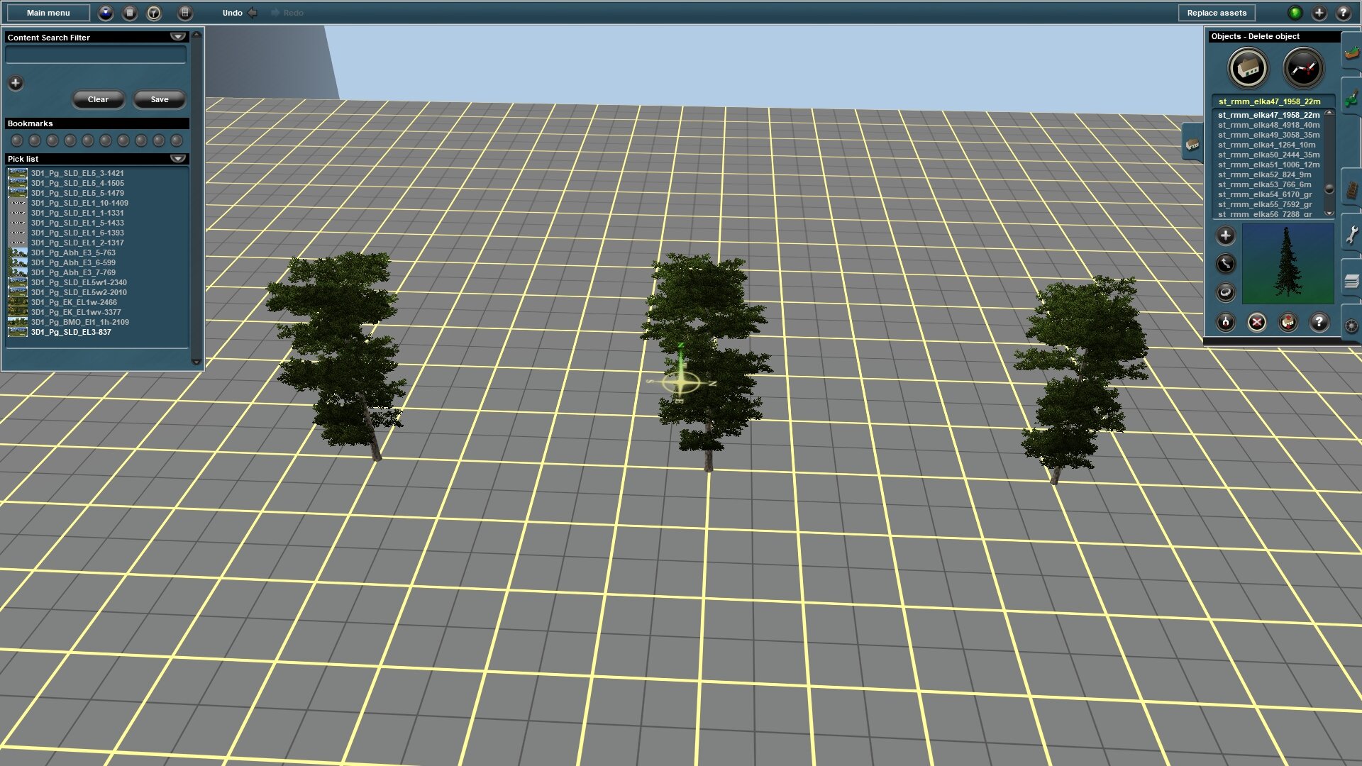Click the Save filter button
The height and width of the screenshot is (766, 1362).
coord(160,99)
